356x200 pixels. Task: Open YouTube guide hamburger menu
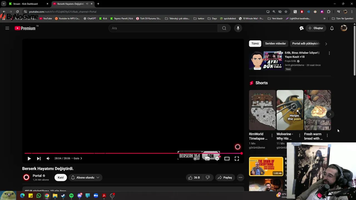tap(7, 28)
